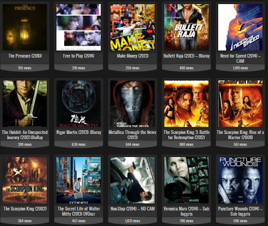Open The Scorpion King 2002 poster
Image resolution: width=268 pixels, height=226 pixels.
[25, 180]
